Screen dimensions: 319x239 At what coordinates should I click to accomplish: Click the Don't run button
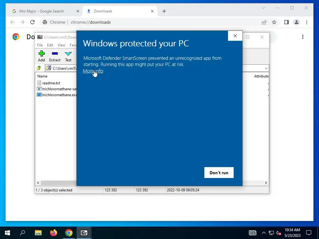coord(219,172)
